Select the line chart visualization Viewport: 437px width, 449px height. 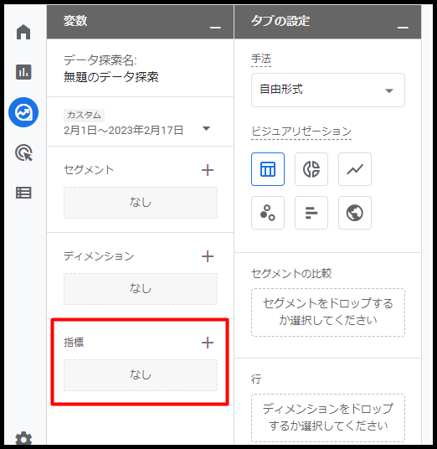pos(355,169)
